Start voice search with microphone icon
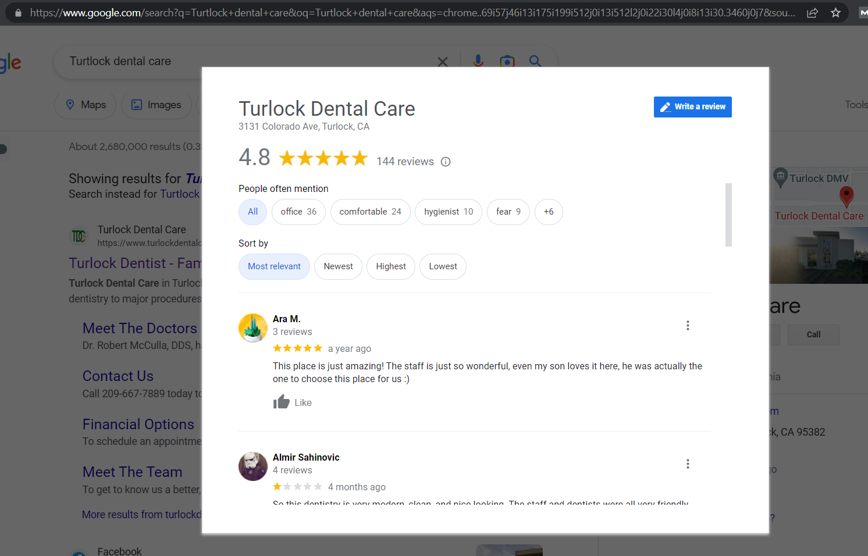The width and height of the screenshot is (868, 556). click(x=478, y=61)
